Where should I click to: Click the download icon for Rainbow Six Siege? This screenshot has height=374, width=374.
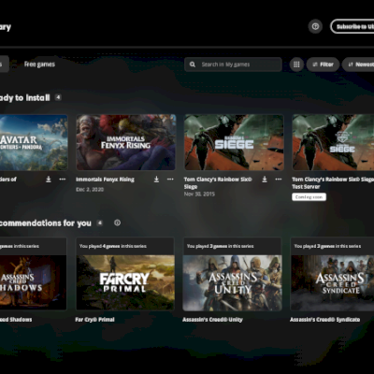pos(265,180)
